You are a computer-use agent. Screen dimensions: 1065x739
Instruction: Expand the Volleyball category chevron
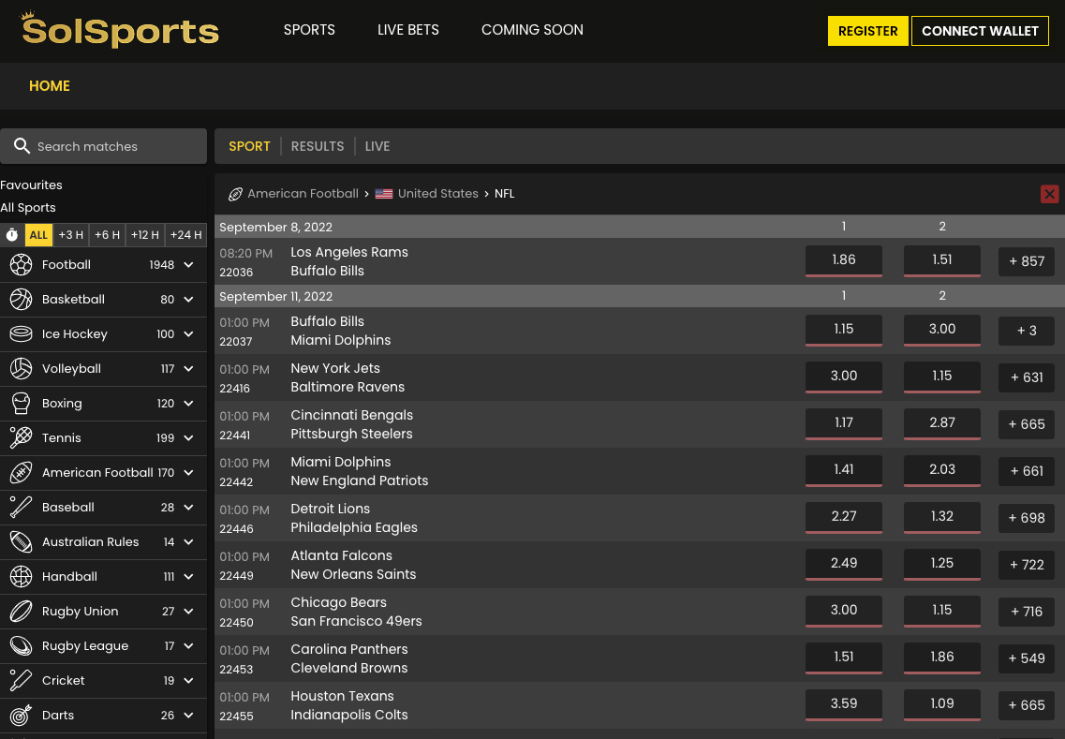coord(189,369)
